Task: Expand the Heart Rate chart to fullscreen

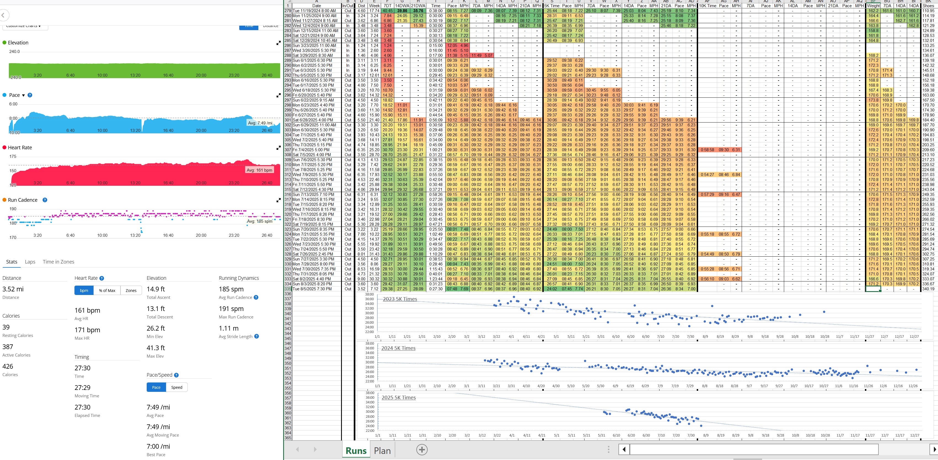Action: 278,148
